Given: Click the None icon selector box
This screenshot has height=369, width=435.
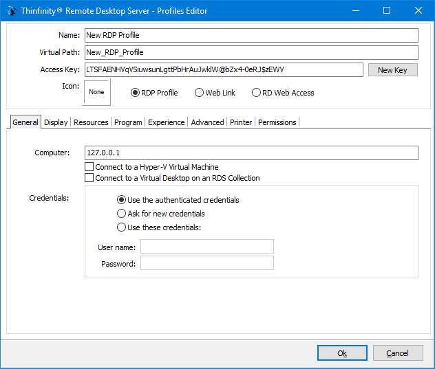Looking at the screenshot, I should (96, 92).
